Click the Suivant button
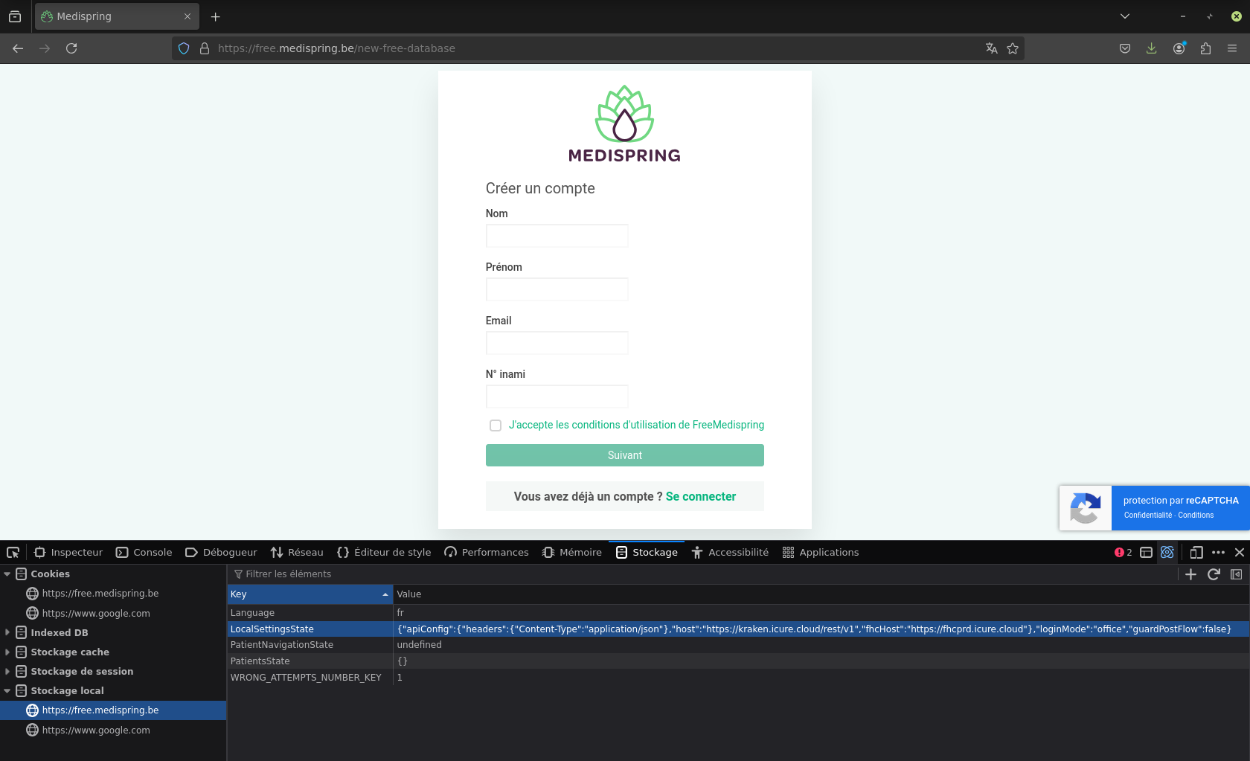 (625, 455)
